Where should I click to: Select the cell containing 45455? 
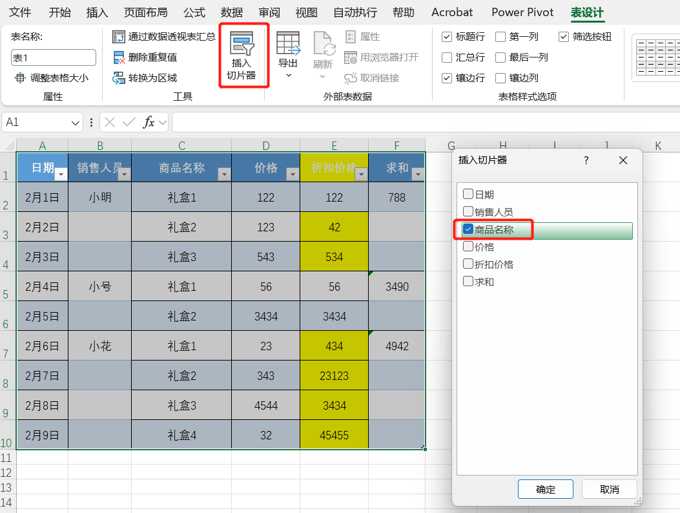click(x=335, y=435)
